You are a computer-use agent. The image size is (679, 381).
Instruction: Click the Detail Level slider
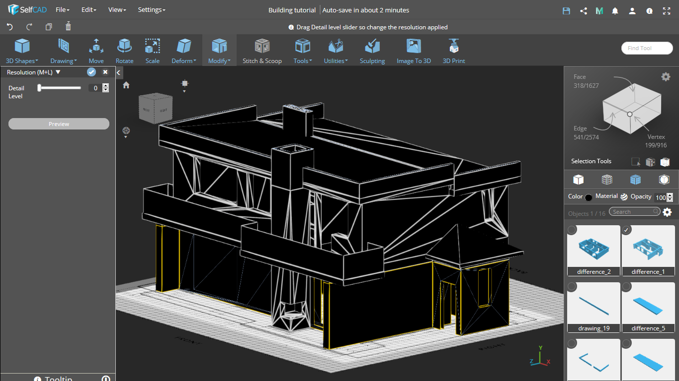point(59,88)
